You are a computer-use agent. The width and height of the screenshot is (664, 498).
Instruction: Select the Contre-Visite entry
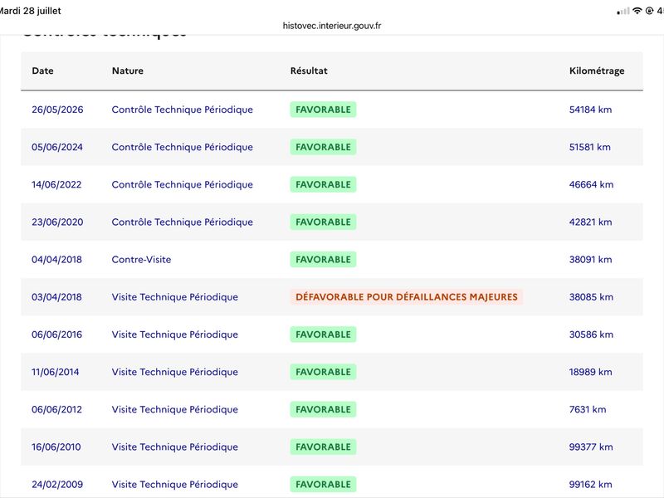coord(141,259)
